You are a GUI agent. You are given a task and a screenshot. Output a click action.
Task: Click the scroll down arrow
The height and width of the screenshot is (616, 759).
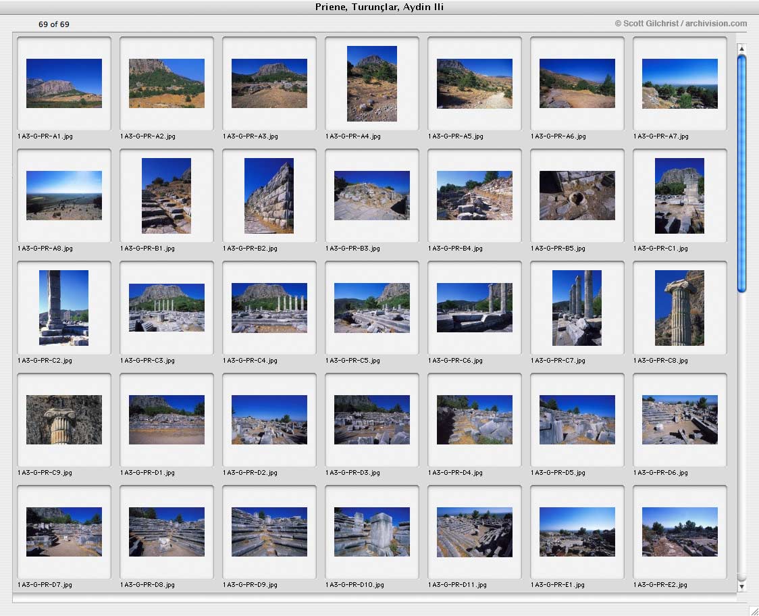pyautogui.click(x=741, y=586)
